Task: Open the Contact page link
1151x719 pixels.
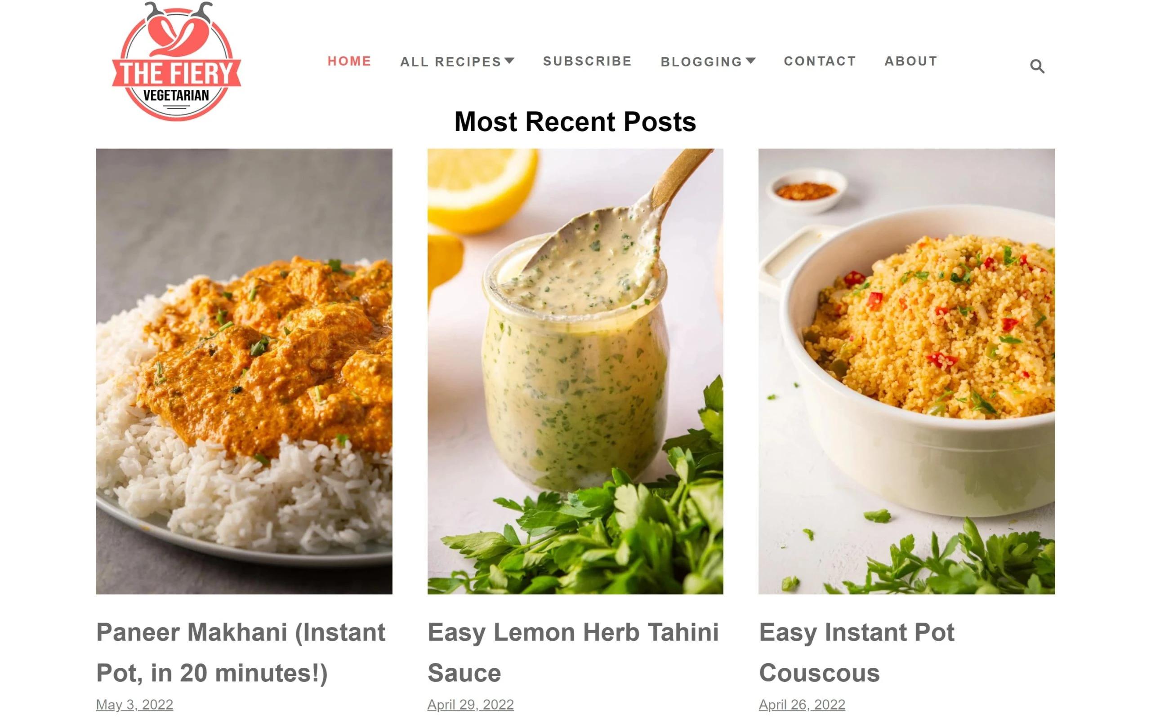Action: click(x=820, y=62)
